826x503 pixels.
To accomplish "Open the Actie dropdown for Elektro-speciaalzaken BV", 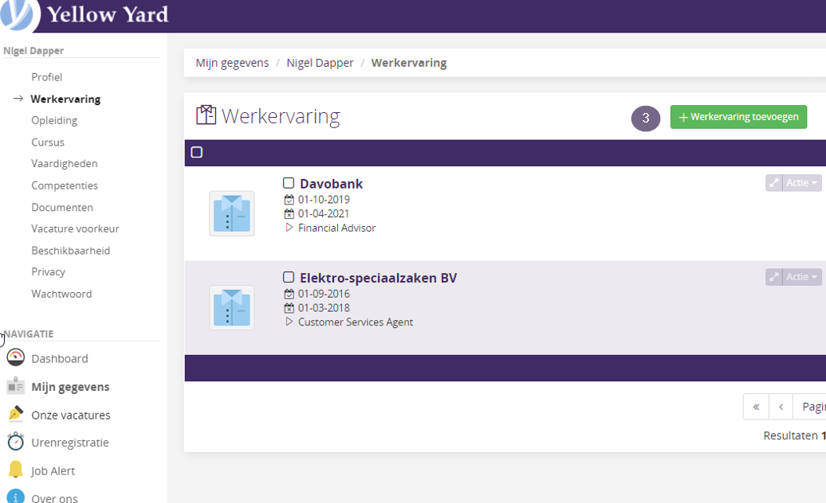I will click(x=802, y=277).
